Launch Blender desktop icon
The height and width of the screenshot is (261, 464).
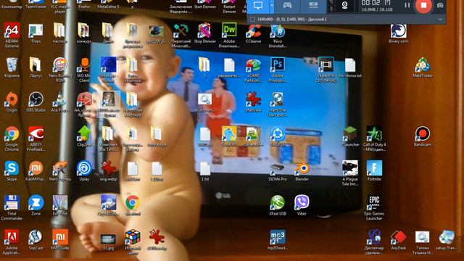[302, 171]
